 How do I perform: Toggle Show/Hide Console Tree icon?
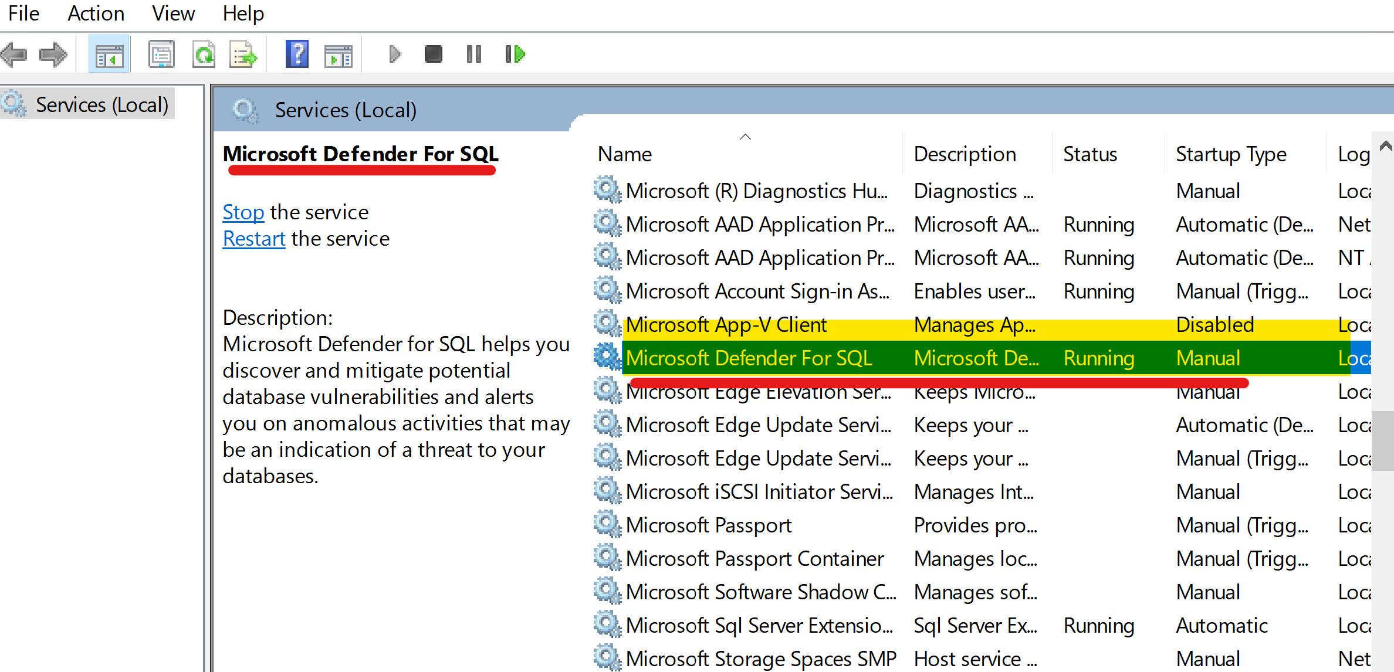click(109, 55)
